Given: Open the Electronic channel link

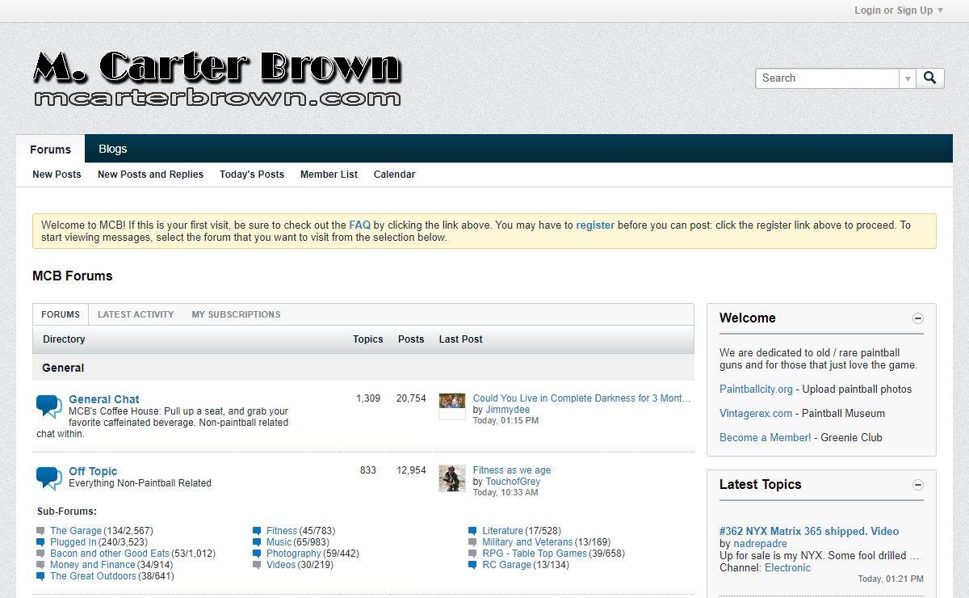Looking at the screenshot, I should pos(787,567).
